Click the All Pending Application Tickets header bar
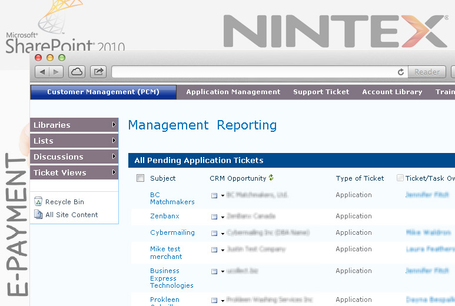 tap(291, 161)
